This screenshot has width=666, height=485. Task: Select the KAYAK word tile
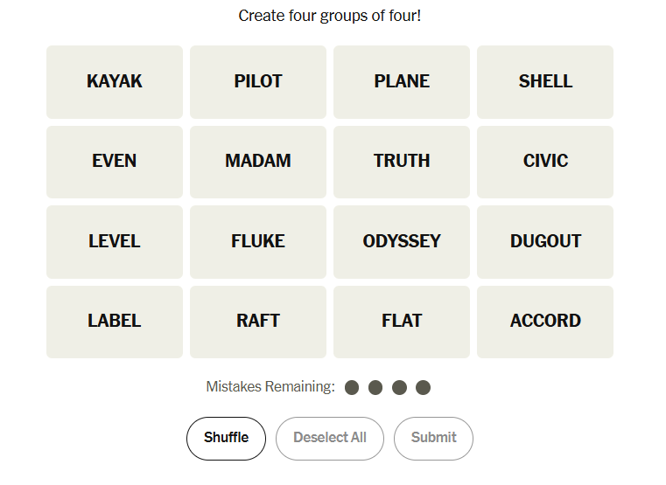115,82
